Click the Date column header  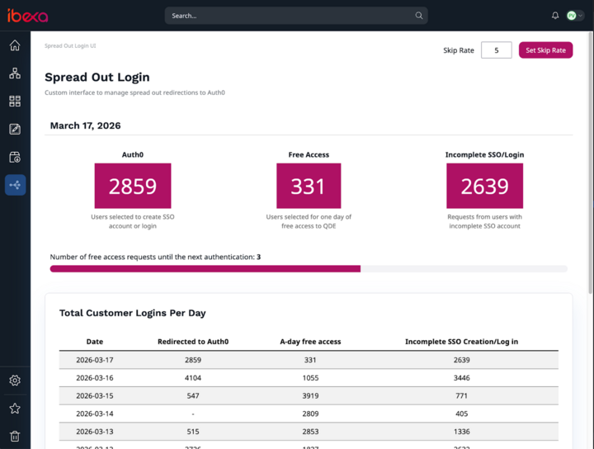coord(95,342)
